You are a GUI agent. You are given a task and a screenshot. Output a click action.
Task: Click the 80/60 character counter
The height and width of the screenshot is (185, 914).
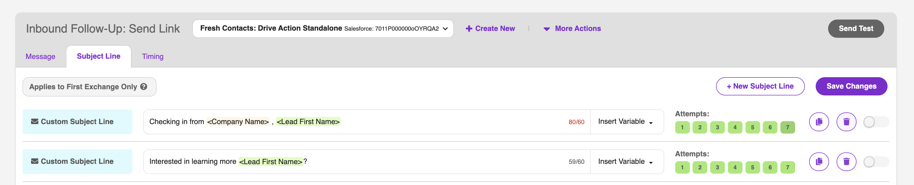[576, 122]
